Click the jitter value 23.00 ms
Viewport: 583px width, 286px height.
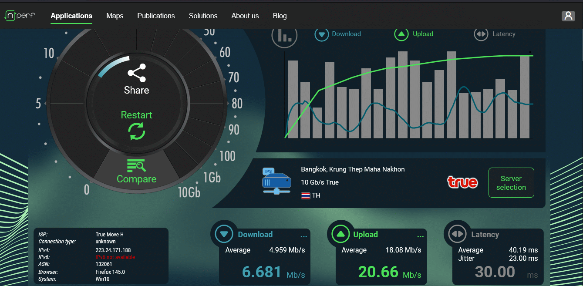(523, 259)
